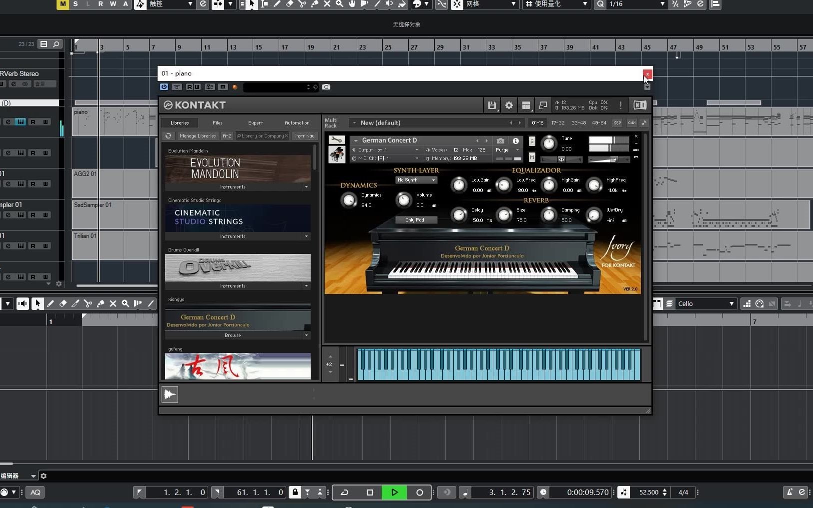813x508 pixels.
Task: Open the Output st. 1 dropdown
Action: pos(385,150)
